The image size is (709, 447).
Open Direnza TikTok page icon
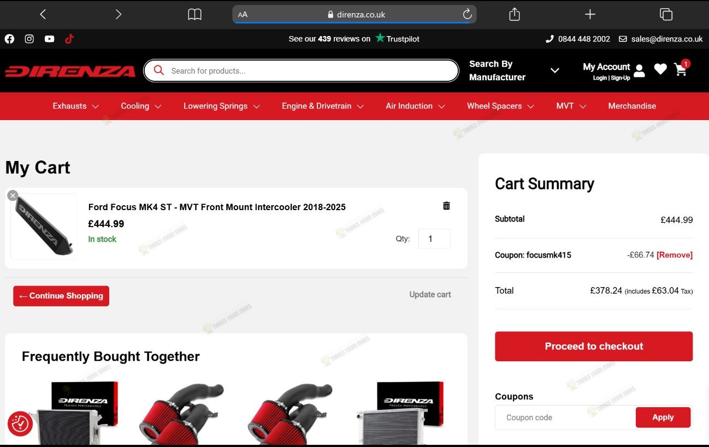[x=69, y=39]
